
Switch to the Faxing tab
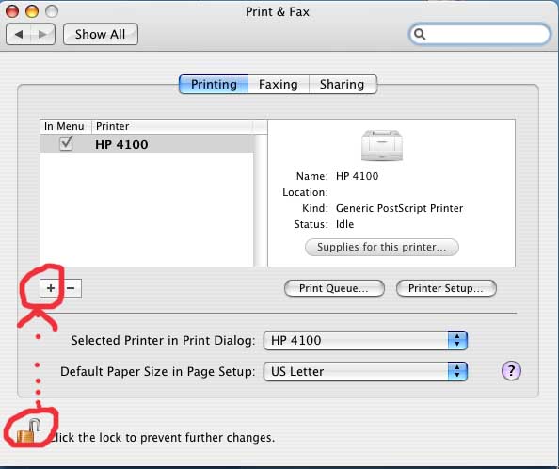click(278, 85)
